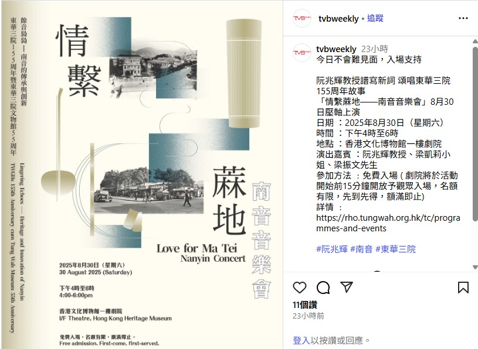Screen dimensions: 478x349
Task: Open the 23小時前 post timestamp
Action: click(x=308, y=316)
